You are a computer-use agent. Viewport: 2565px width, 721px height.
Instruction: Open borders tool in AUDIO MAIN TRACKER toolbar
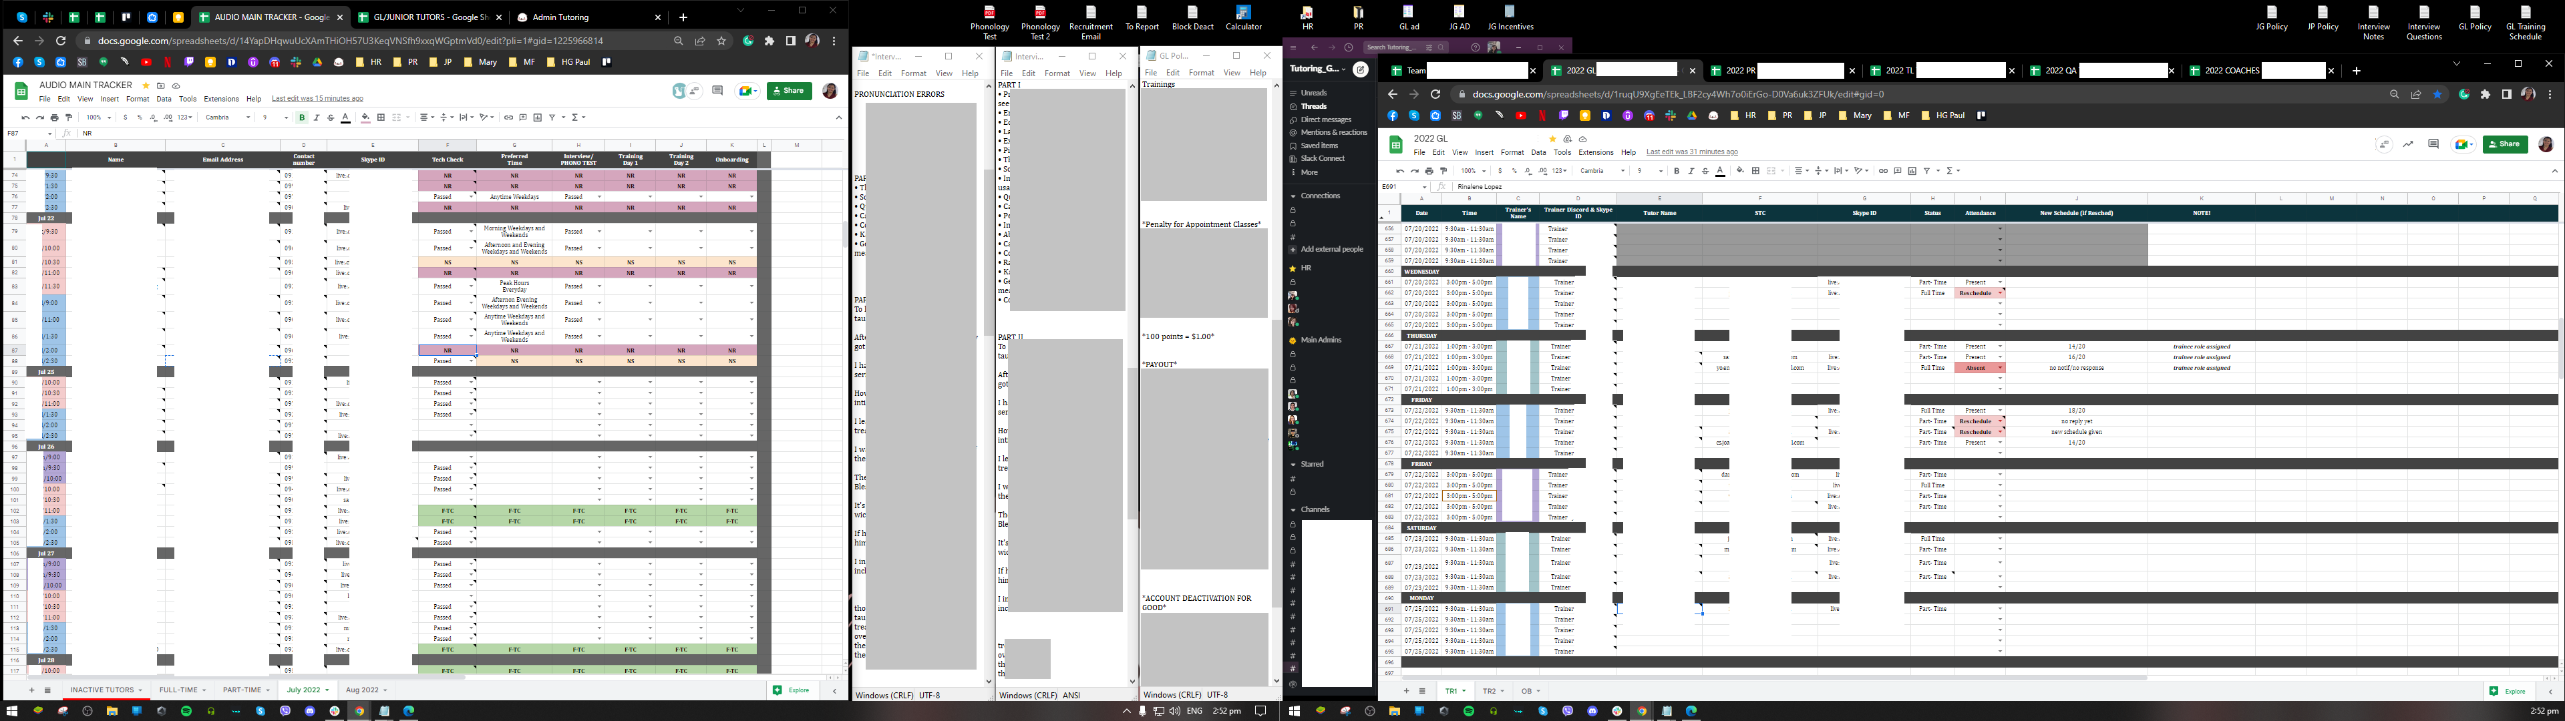(381, 117)
